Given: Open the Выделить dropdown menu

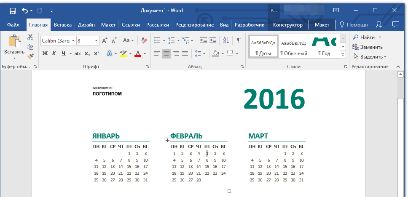Looking at the screenshot, I should pyautogui.click(x=370, y=56).
